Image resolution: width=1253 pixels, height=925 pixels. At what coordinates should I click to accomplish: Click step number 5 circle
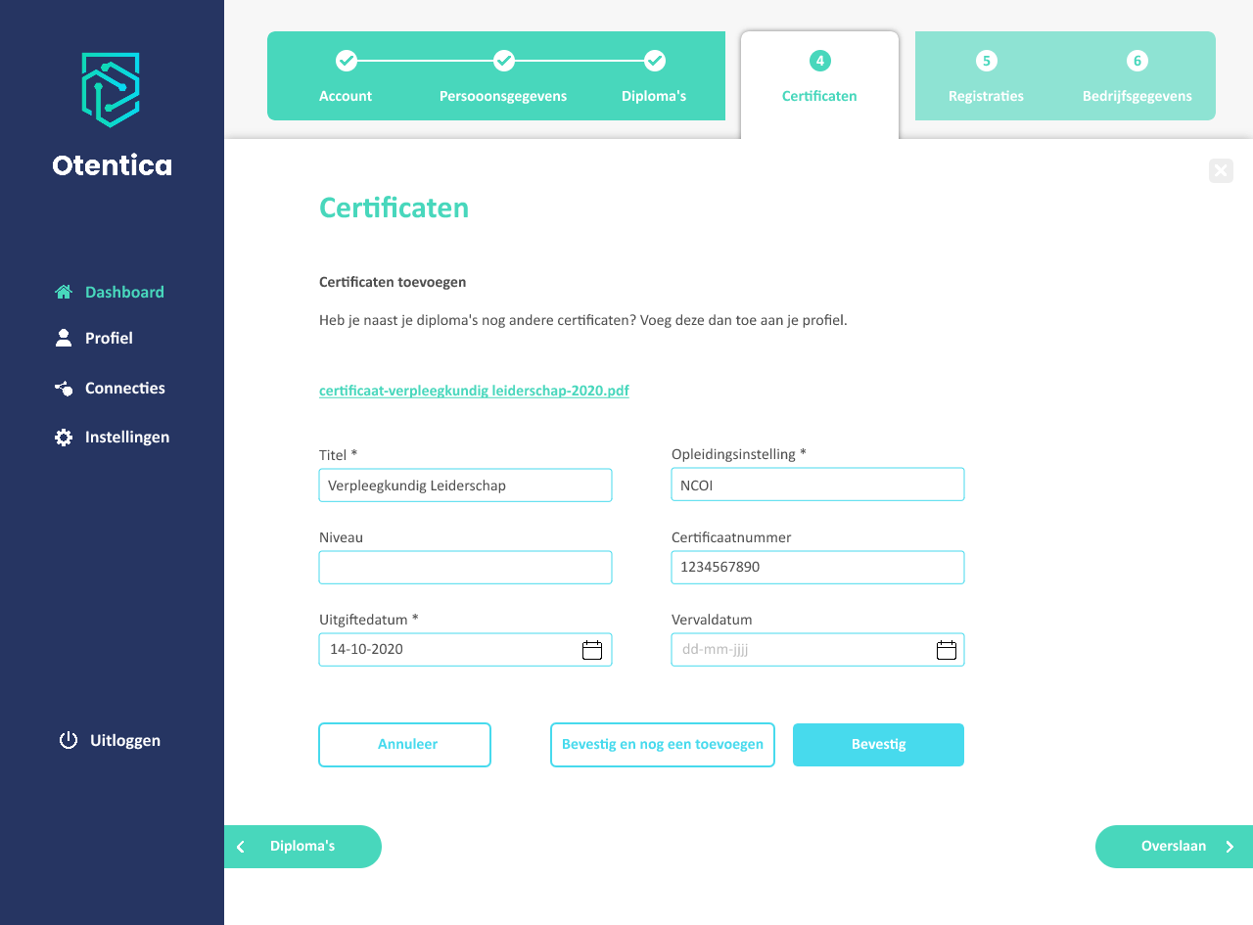tap(987, 61)
